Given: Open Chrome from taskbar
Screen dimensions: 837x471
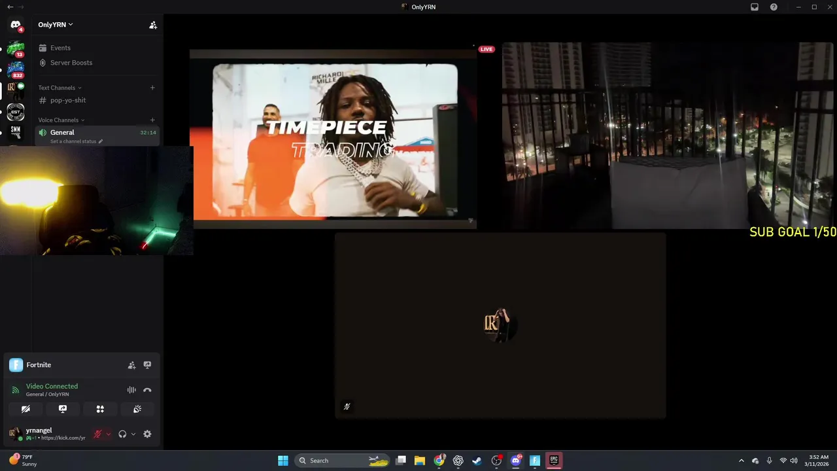Looking at the screenshot, I should pos(439,461).
